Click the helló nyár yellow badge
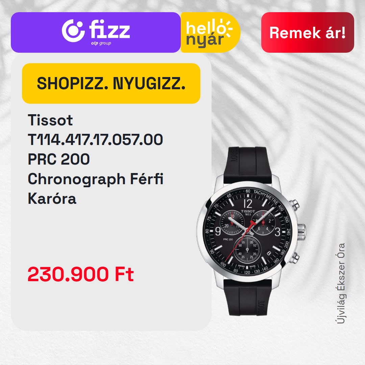This screenshot has height=365, width=365. point(211,32)
